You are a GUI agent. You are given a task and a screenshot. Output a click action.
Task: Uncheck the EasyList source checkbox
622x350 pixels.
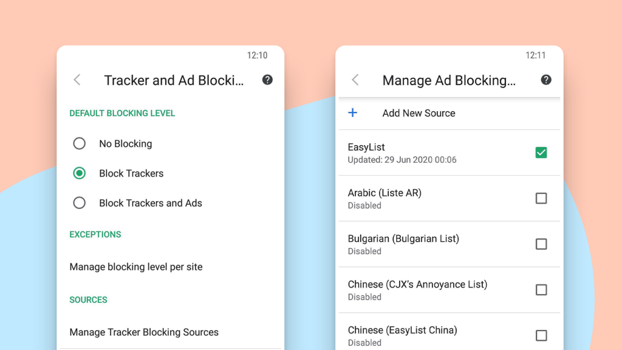coord(541,153)
